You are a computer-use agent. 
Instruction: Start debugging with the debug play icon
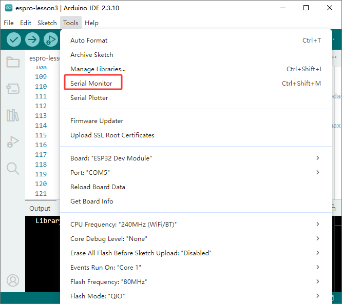tap(51, 39)
